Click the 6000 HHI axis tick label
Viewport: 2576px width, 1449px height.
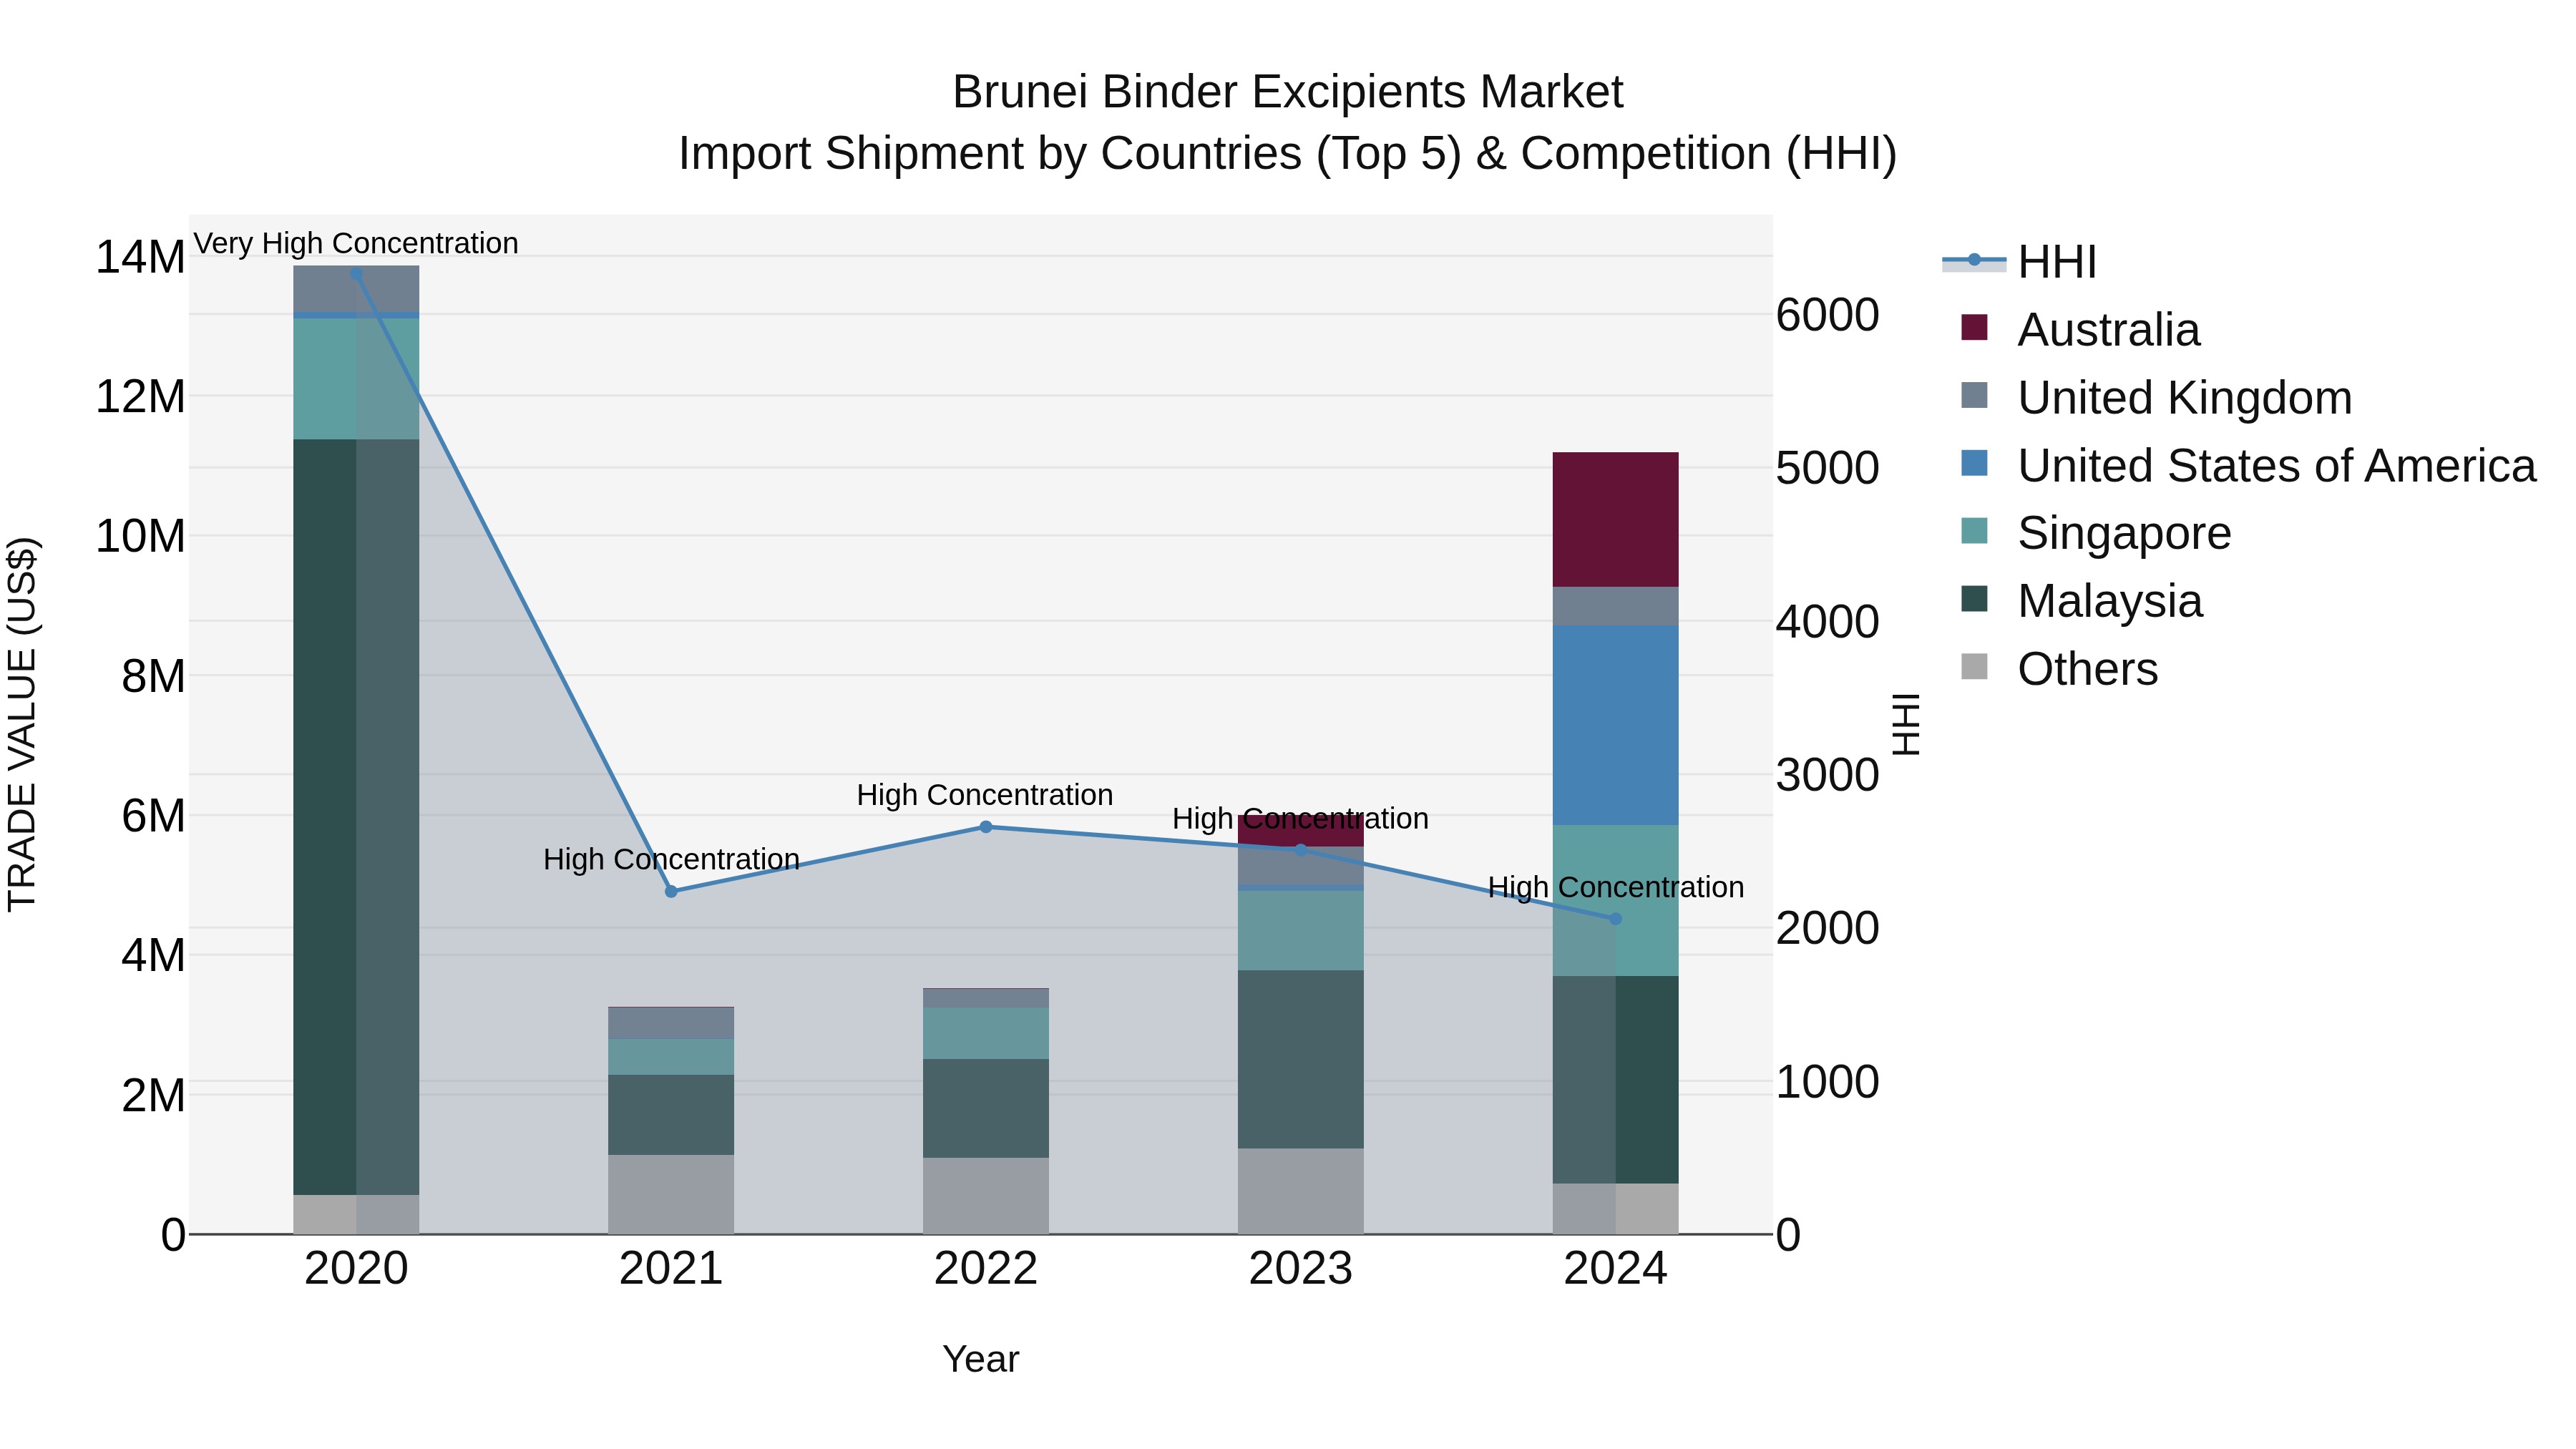(1828, 315)
